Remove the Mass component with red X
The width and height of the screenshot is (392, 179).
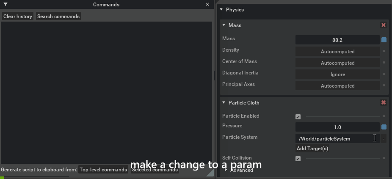pos(383,25)
